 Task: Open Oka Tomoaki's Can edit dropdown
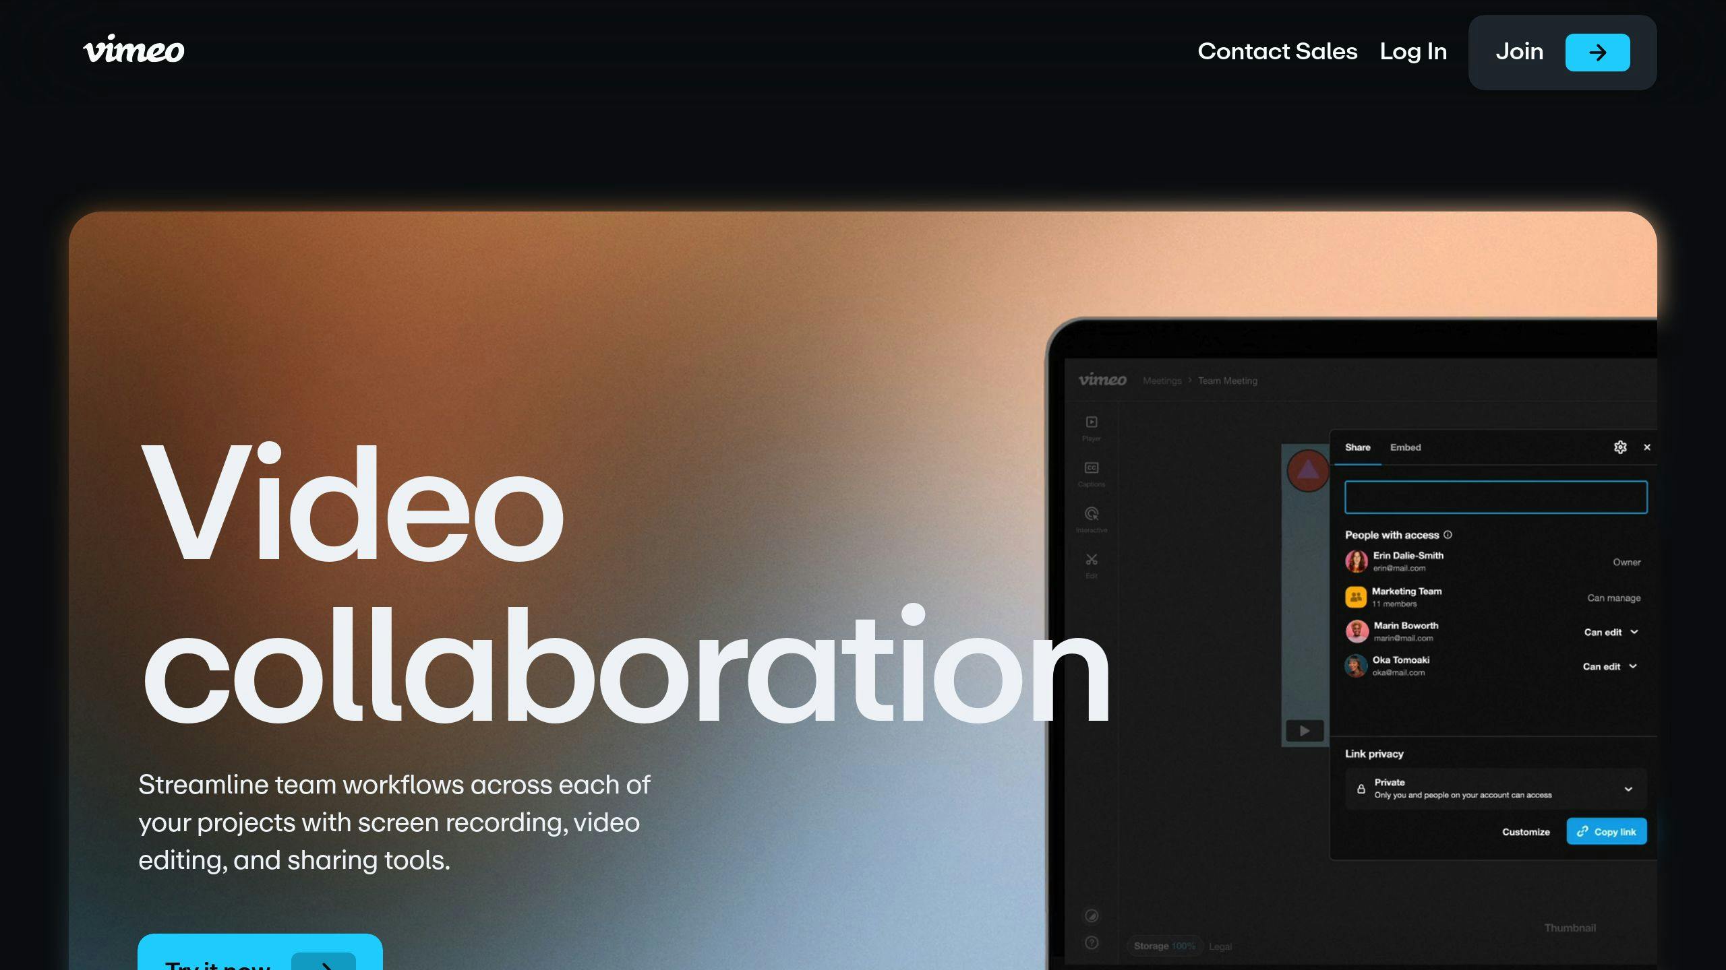(x=1609, y=666)
